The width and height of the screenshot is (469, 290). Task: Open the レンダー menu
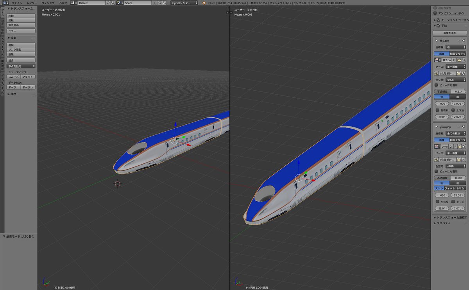[32, 3]
